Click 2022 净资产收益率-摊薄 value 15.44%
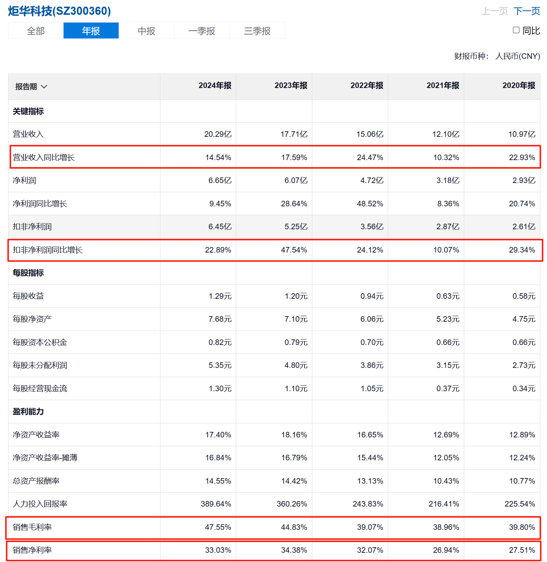The image size is (547, 562). (x=370, y=458)
